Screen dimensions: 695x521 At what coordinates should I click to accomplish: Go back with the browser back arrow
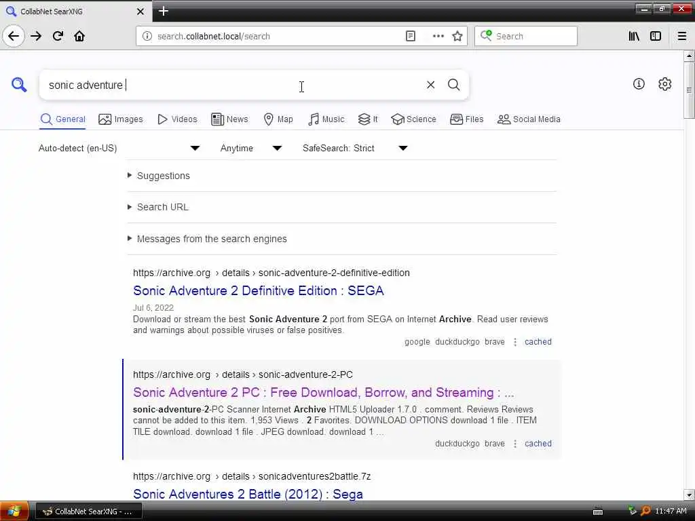click(x=14, y=36)
